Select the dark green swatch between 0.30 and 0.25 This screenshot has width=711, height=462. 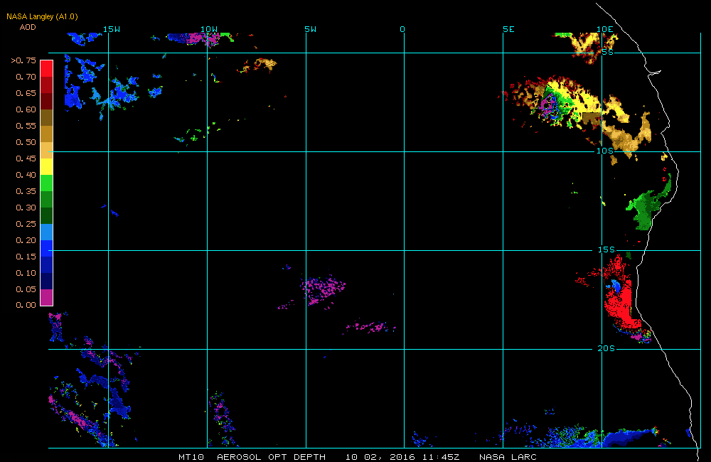(x=47, y=215)
